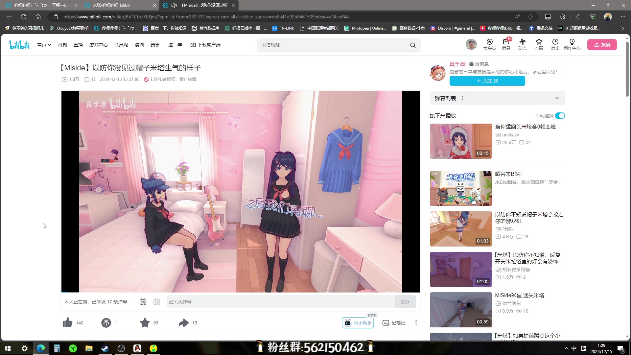Open the 以防你不知道帽子米塔会抢走 video title
Screen dimensions: 631x355
click(529, 218)
